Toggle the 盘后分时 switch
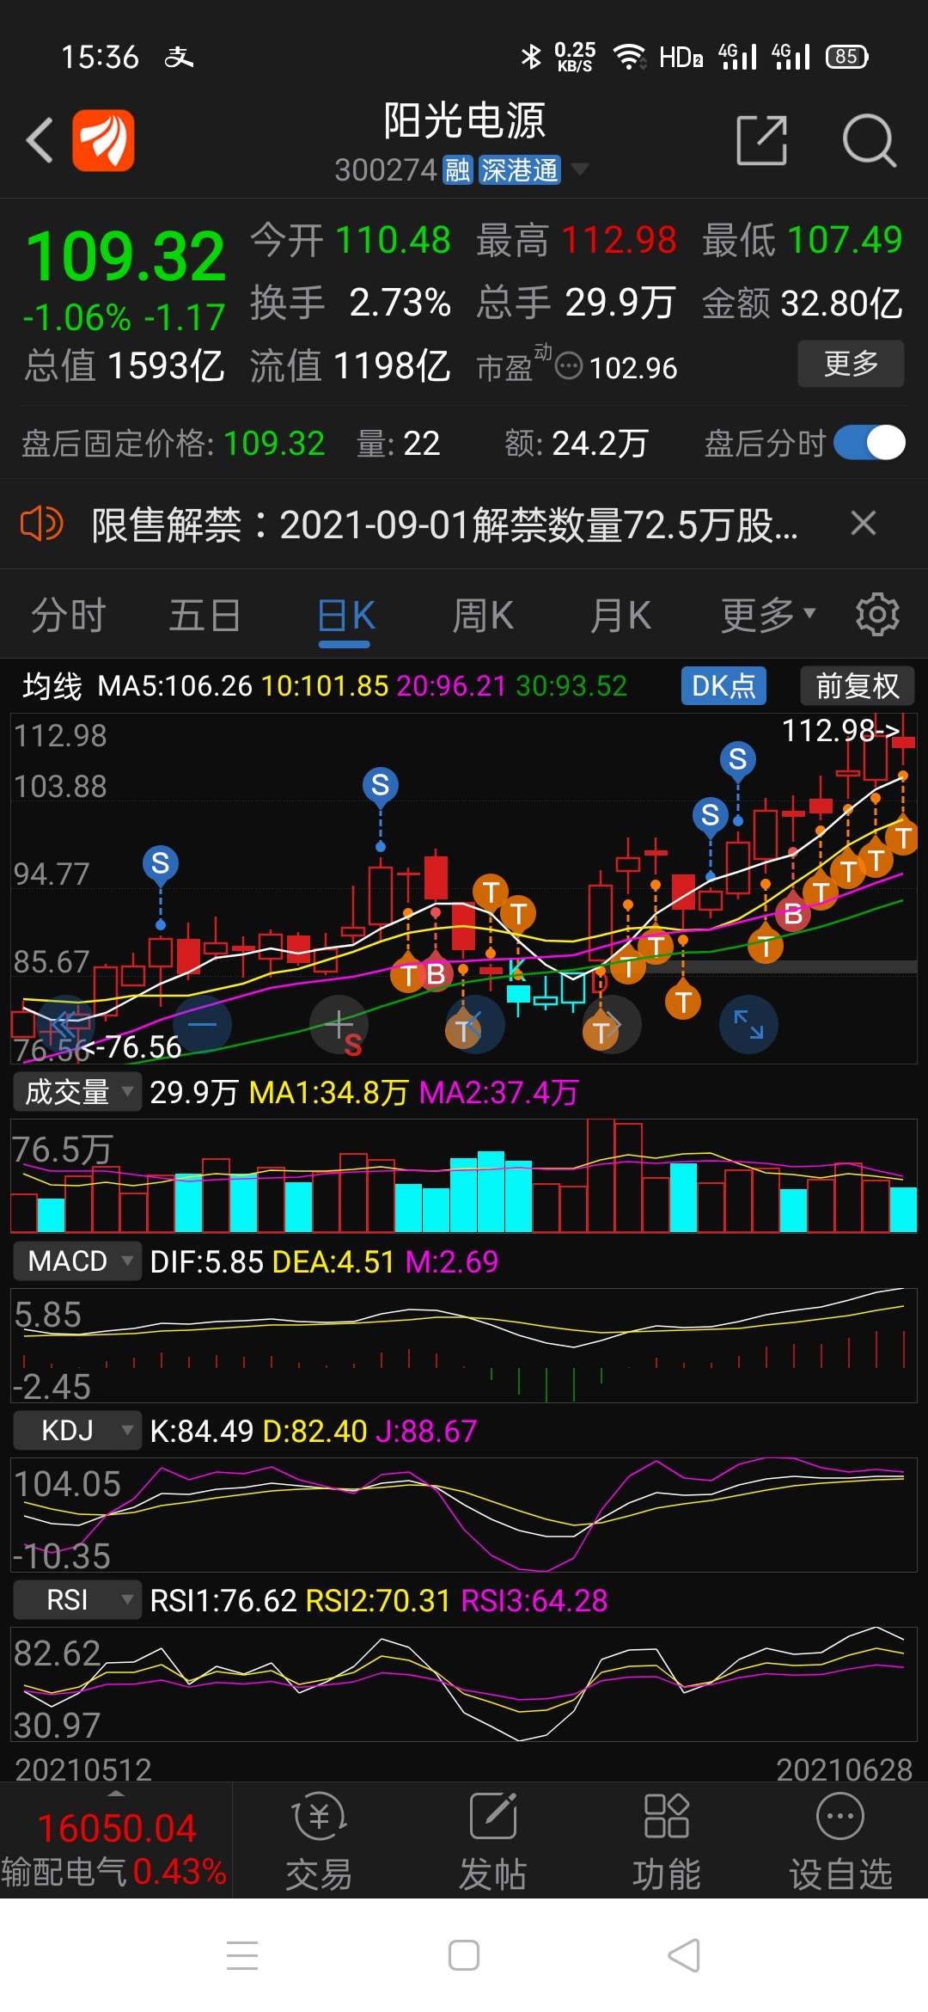Viewport: 928px width, 2012px height. [x=870, y=444]
